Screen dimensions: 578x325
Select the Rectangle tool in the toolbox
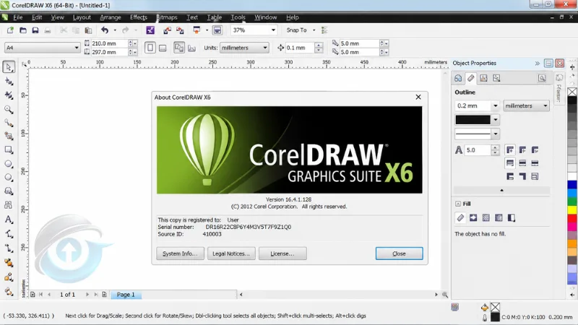(x=9, y=150)
